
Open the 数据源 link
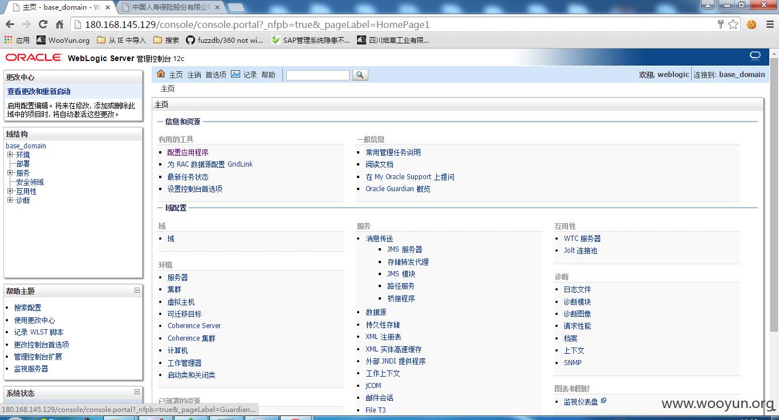click(x=376, y=312)
